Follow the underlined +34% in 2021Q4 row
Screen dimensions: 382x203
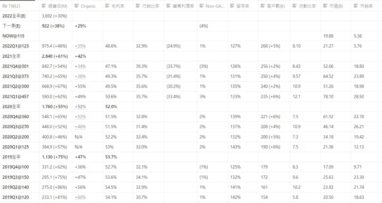coord(80,66)
